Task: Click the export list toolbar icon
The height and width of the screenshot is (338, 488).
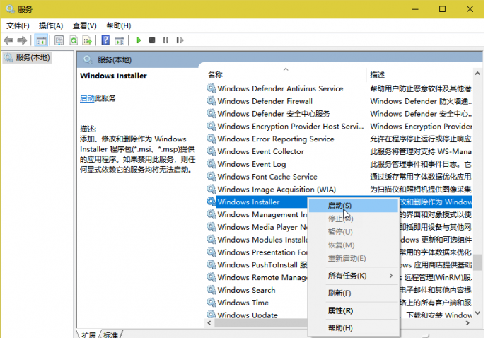Action: point(87,40)
